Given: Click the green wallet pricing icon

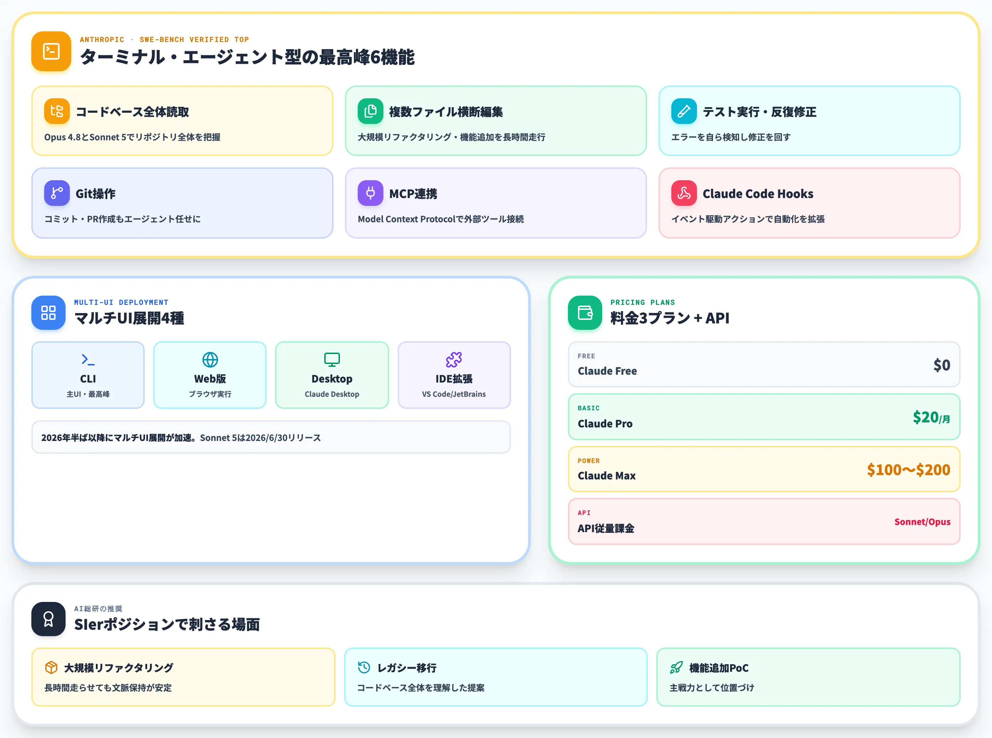Looking at the screenshot, I should pos(585,313).
